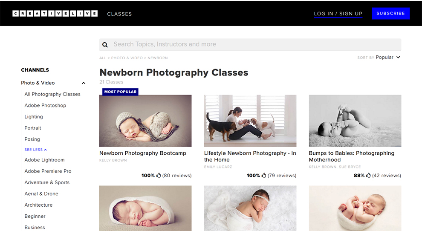This screenshot has height=231, width=422.
Task: Select Adobe Photoshop channel
Action: [45, 105]
